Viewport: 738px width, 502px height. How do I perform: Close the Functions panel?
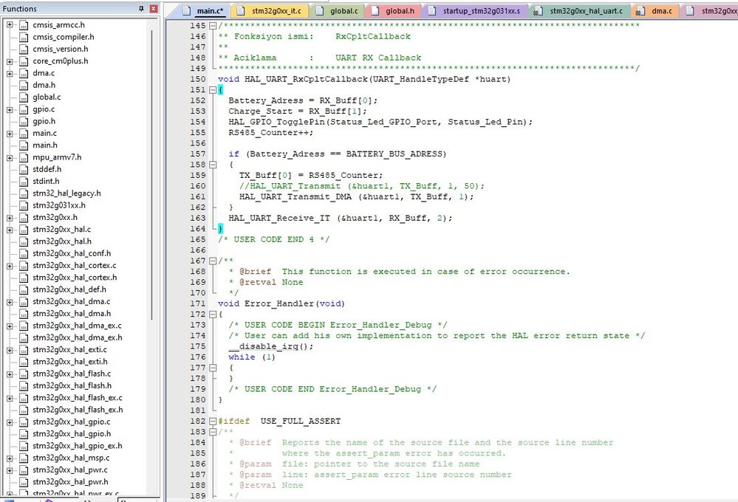click(x=154, y=8)
